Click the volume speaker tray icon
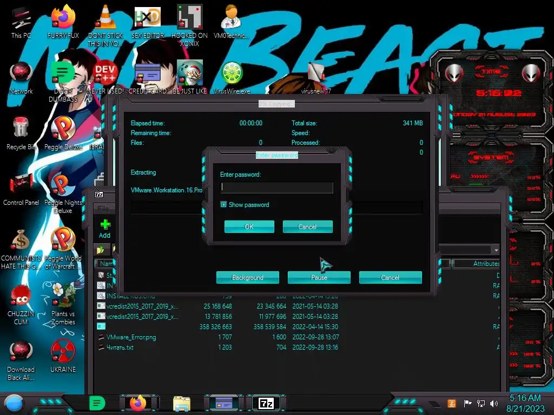This screenshot has width=554, height=415. [494, 403]
